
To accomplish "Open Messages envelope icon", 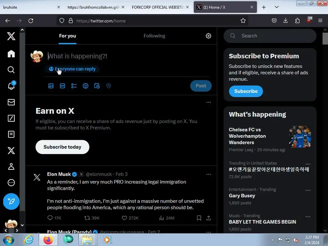I will [x=11, y=102].
